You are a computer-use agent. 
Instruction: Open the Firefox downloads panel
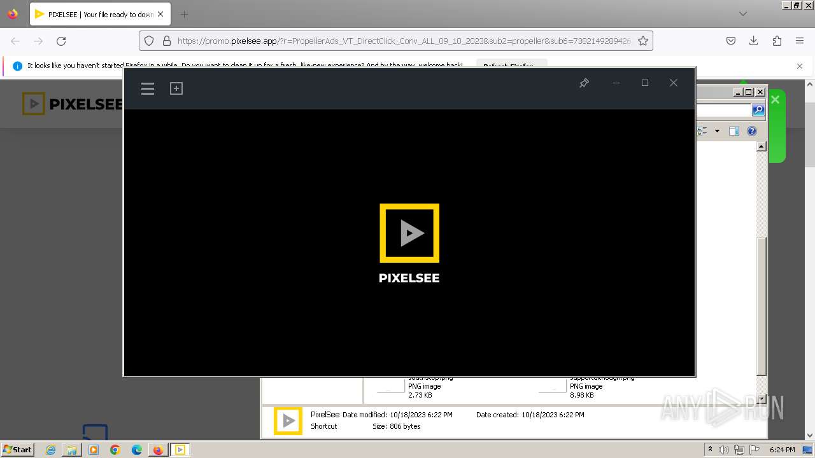point(754,41)
